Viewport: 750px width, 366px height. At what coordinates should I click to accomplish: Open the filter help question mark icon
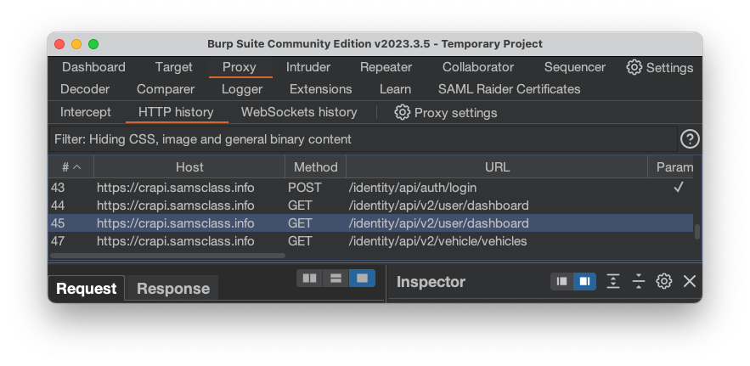click(690, 139)
